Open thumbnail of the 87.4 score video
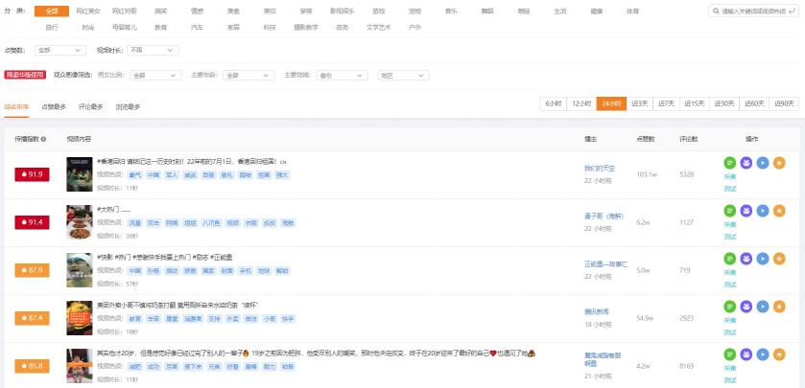 [x=79, y=318]
